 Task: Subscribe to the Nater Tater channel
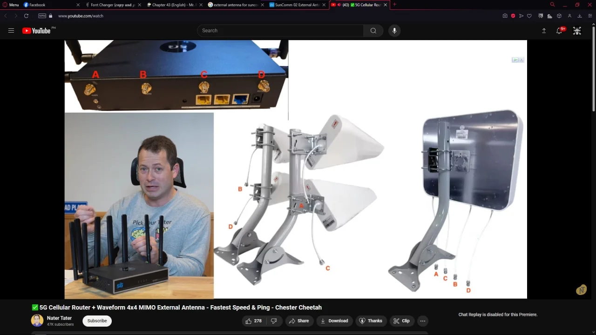[x=97, y=321]
